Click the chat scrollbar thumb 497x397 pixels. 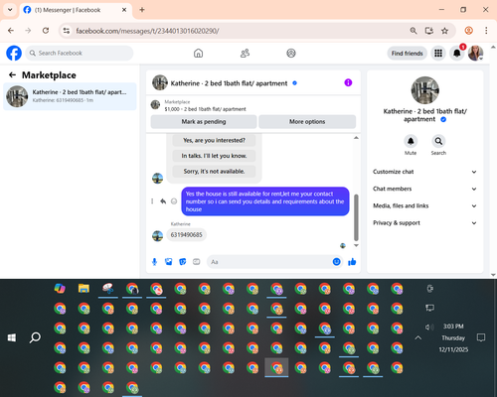[x=356, y=217]
